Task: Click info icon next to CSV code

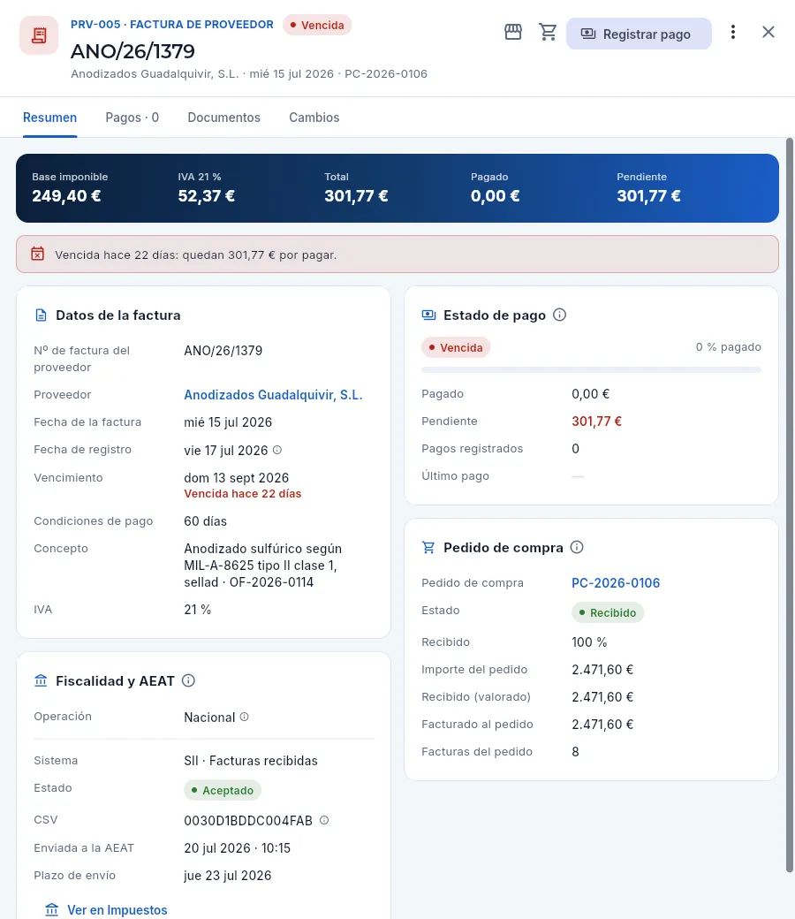Action: (x=324, y=821)
